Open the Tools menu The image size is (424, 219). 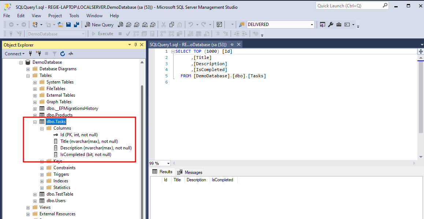(74, 15)
